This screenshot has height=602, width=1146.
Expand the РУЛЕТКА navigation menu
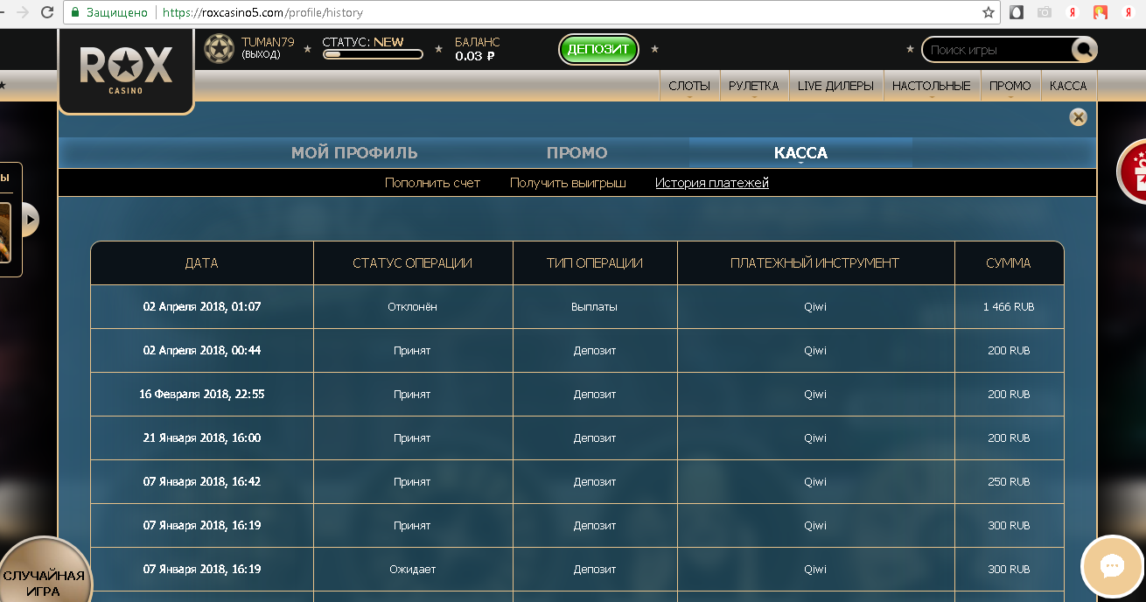[x=753, y=86]
